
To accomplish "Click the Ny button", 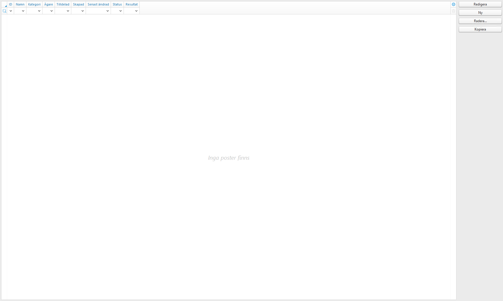I will tap(480, 12).
